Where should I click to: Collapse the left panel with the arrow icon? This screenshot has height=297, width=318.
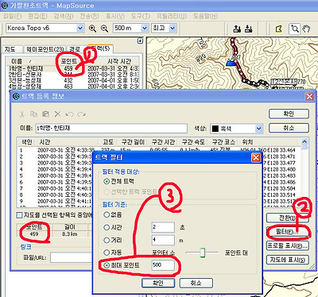coord(140,40)
